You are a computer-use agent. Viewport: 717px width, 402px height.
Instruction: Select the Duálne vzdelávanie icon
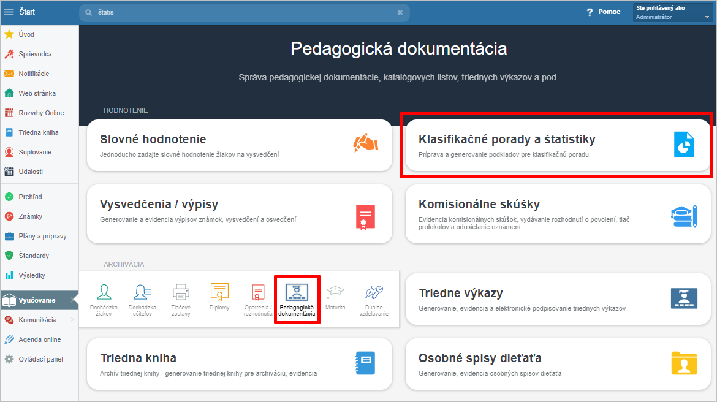pyautogui.click(x=374, y=293)
